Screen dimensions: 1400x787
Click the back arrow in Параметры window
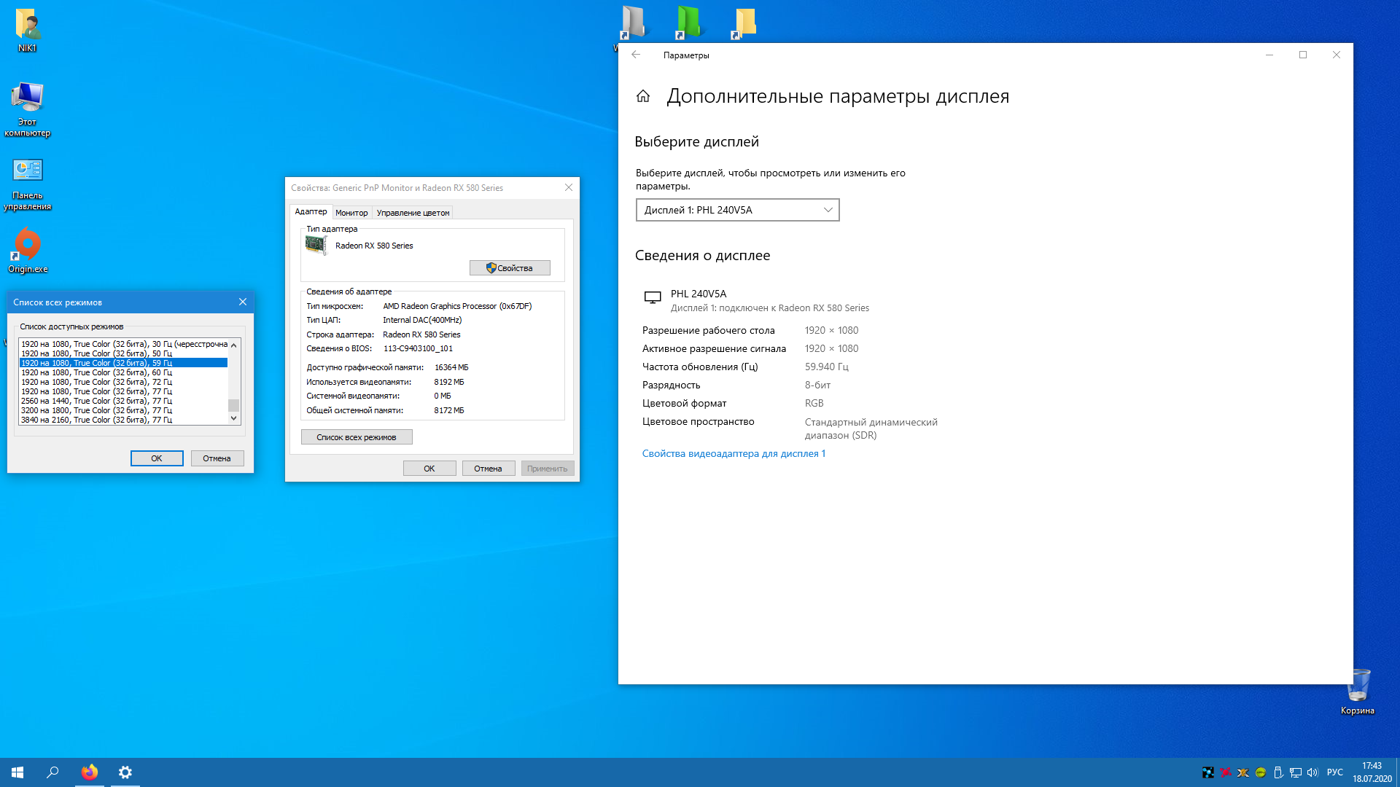point(636,55)
